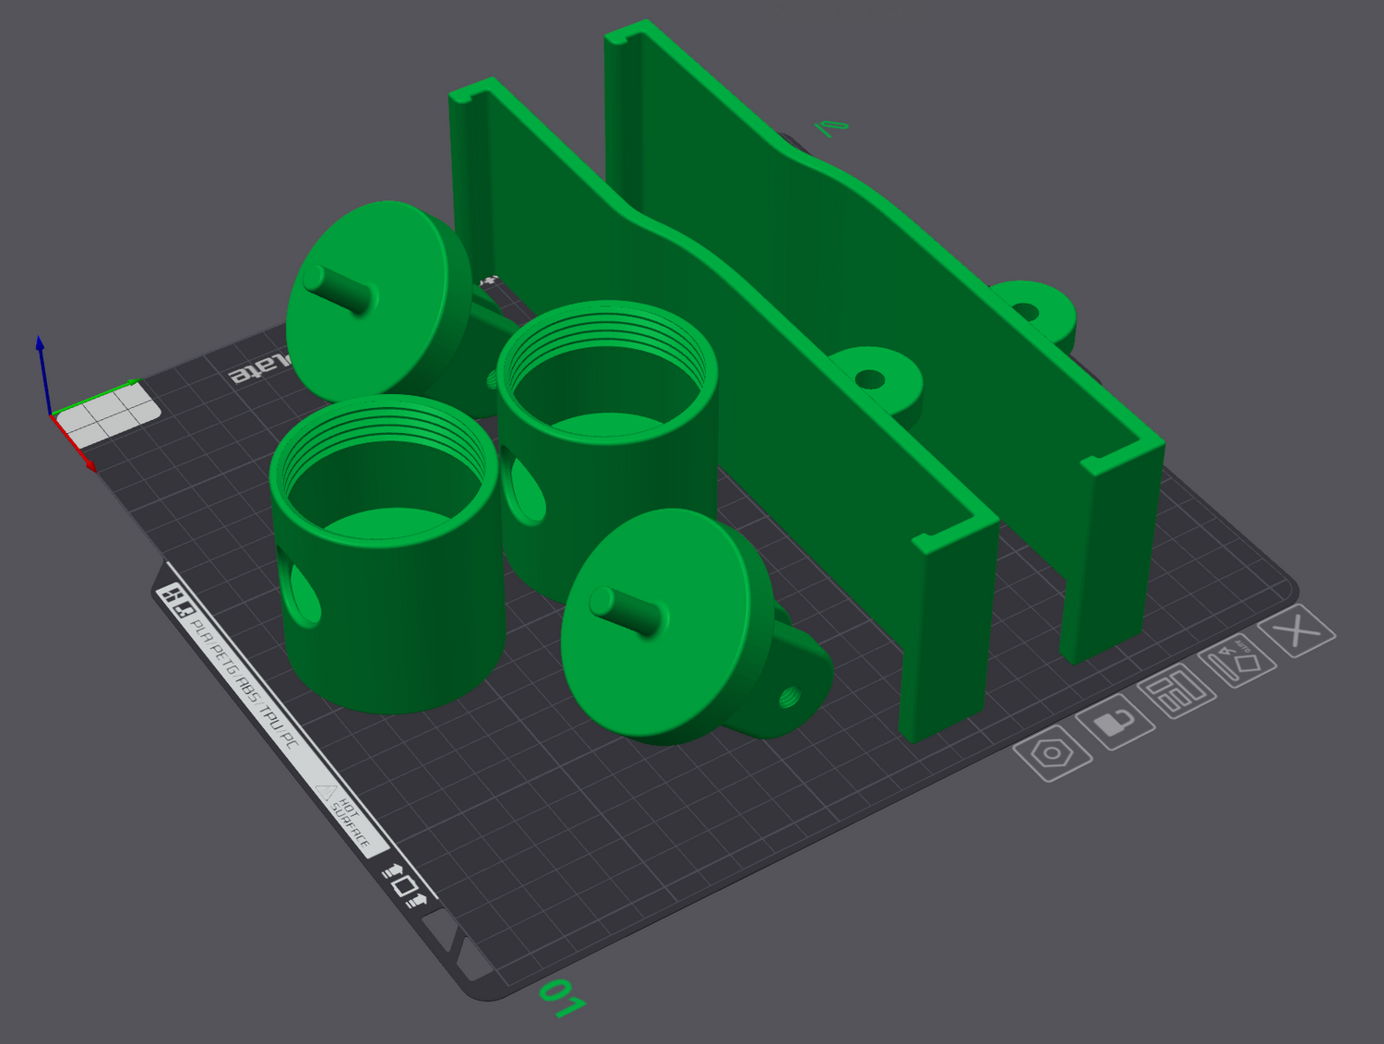
Task: Open plate settings with the hexagon icon
Action: point(1053,753)
